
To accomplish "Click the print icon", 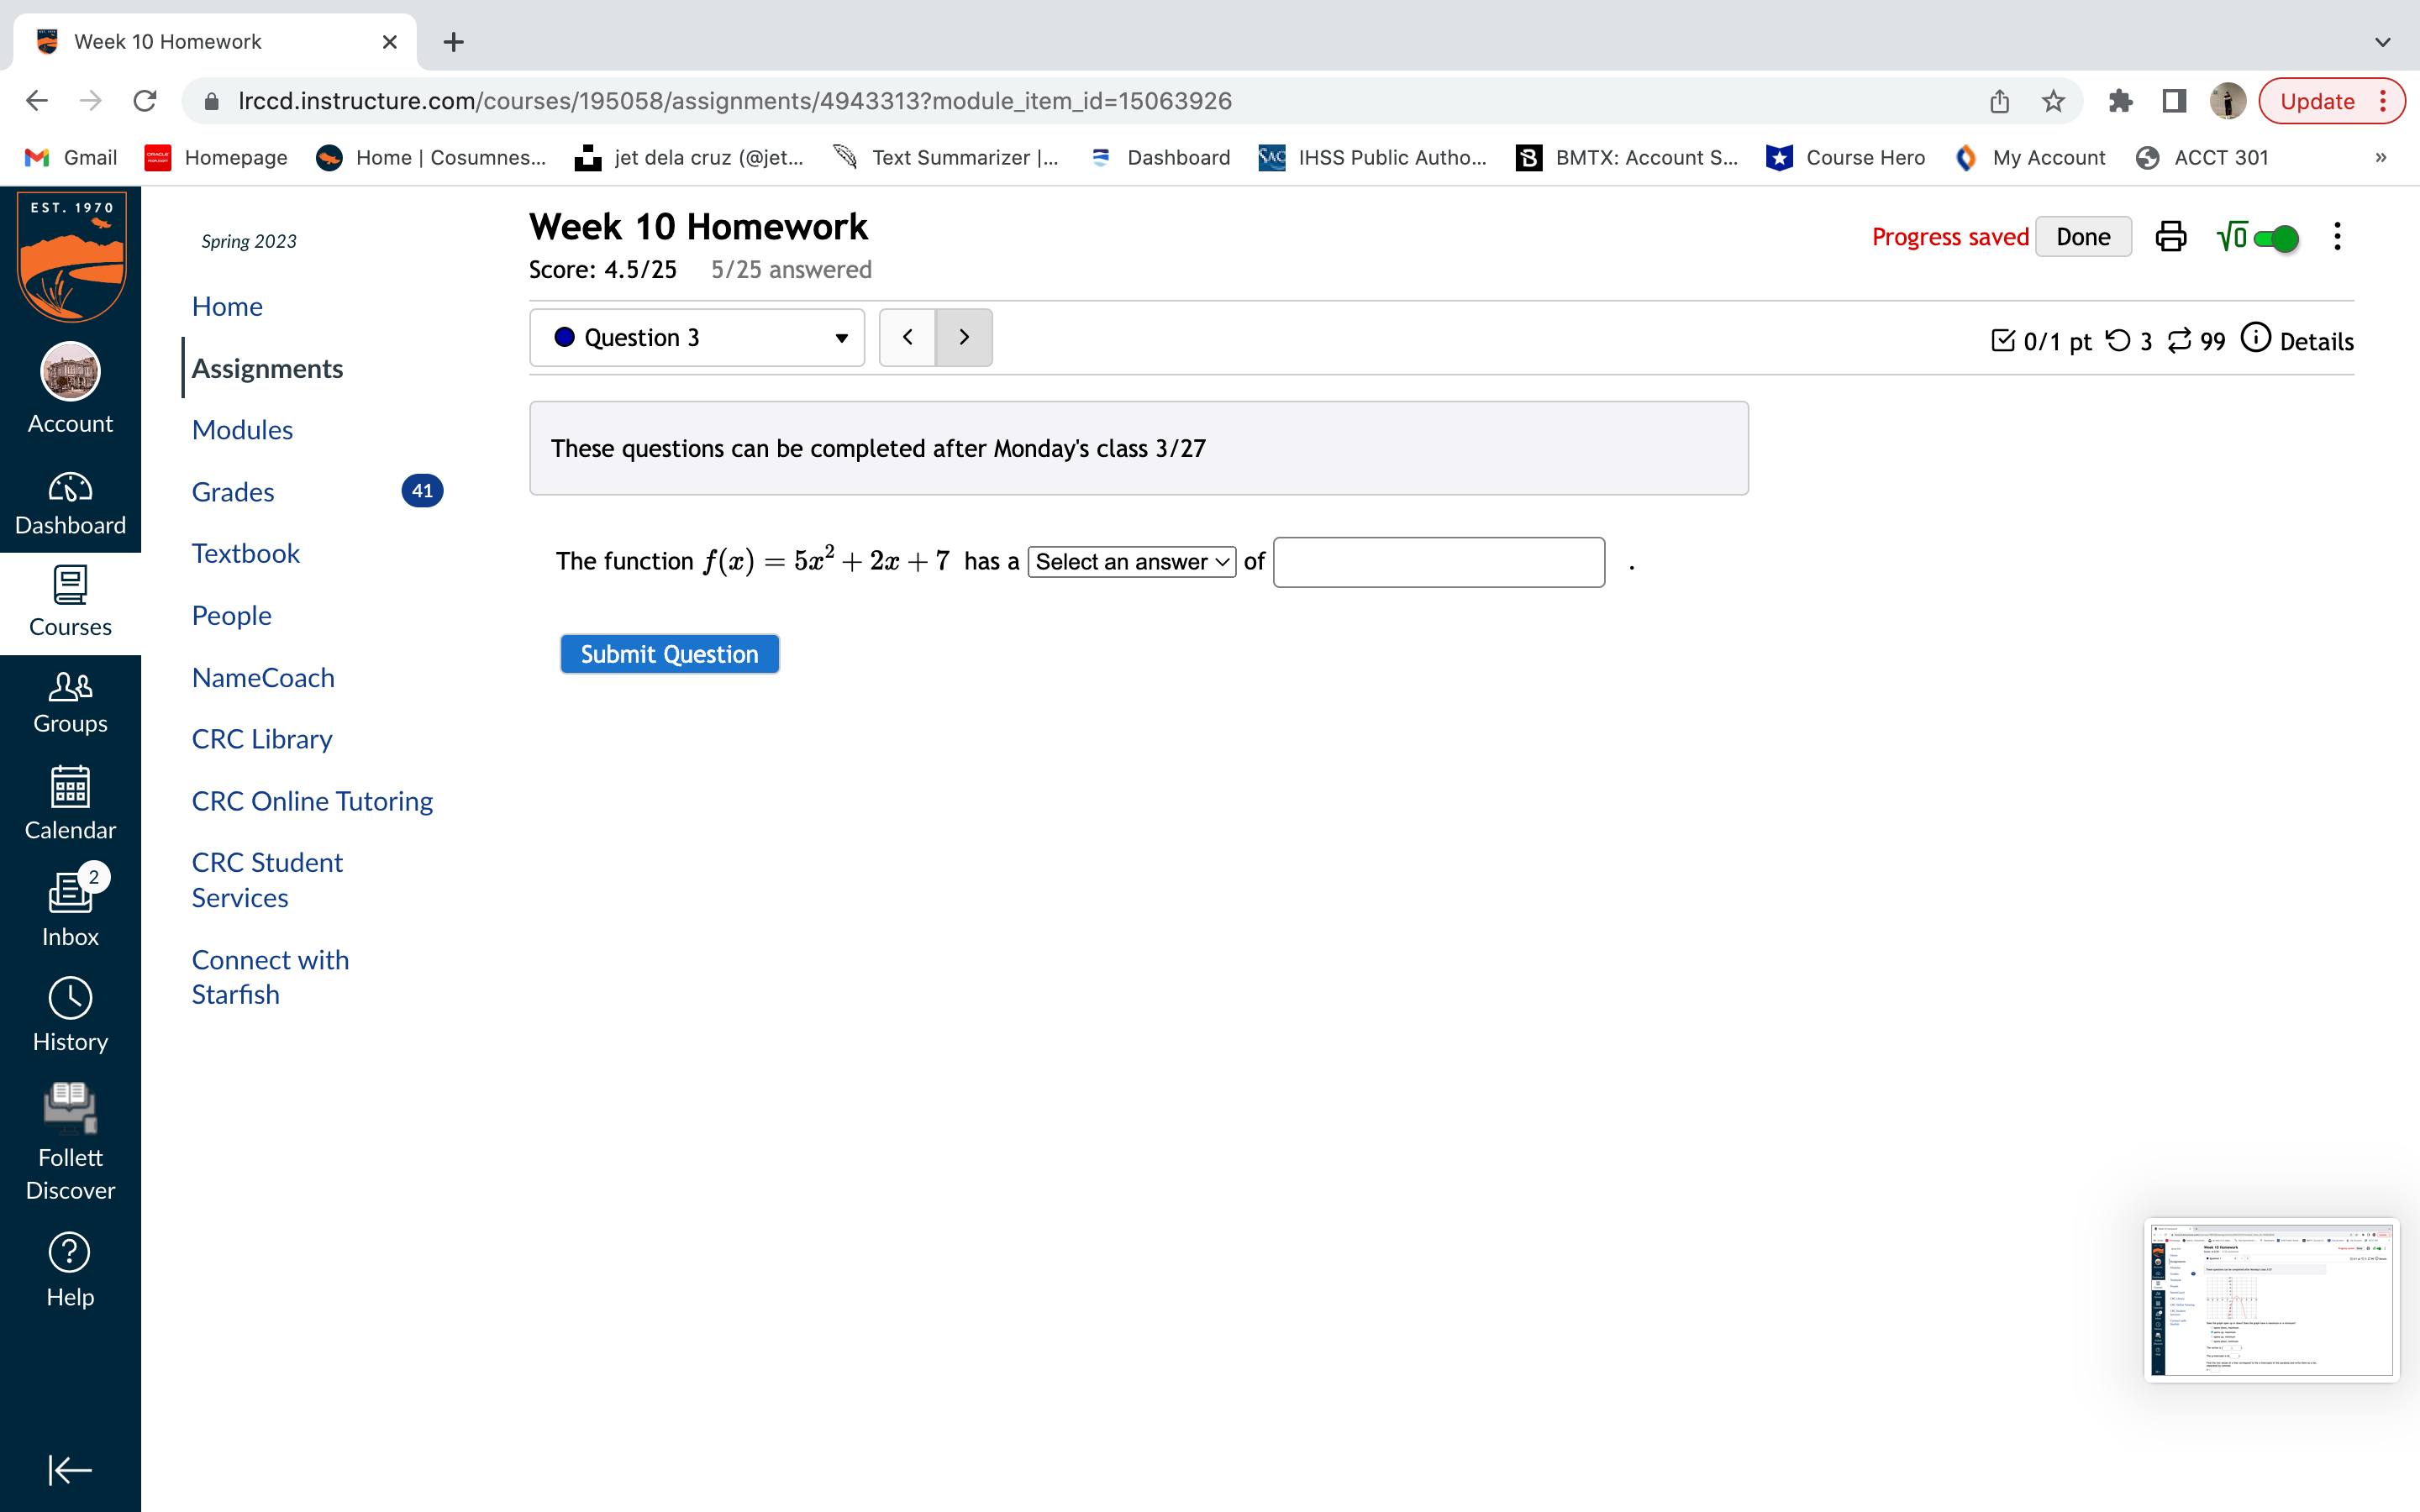I will pyautogui.click(x=2170, y=237).
